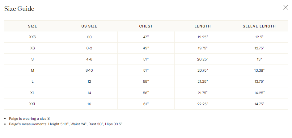The width and height of the screenshot is (292, 138).
Task: Click the LENGTH column header
Action: [x=202, y=26]
